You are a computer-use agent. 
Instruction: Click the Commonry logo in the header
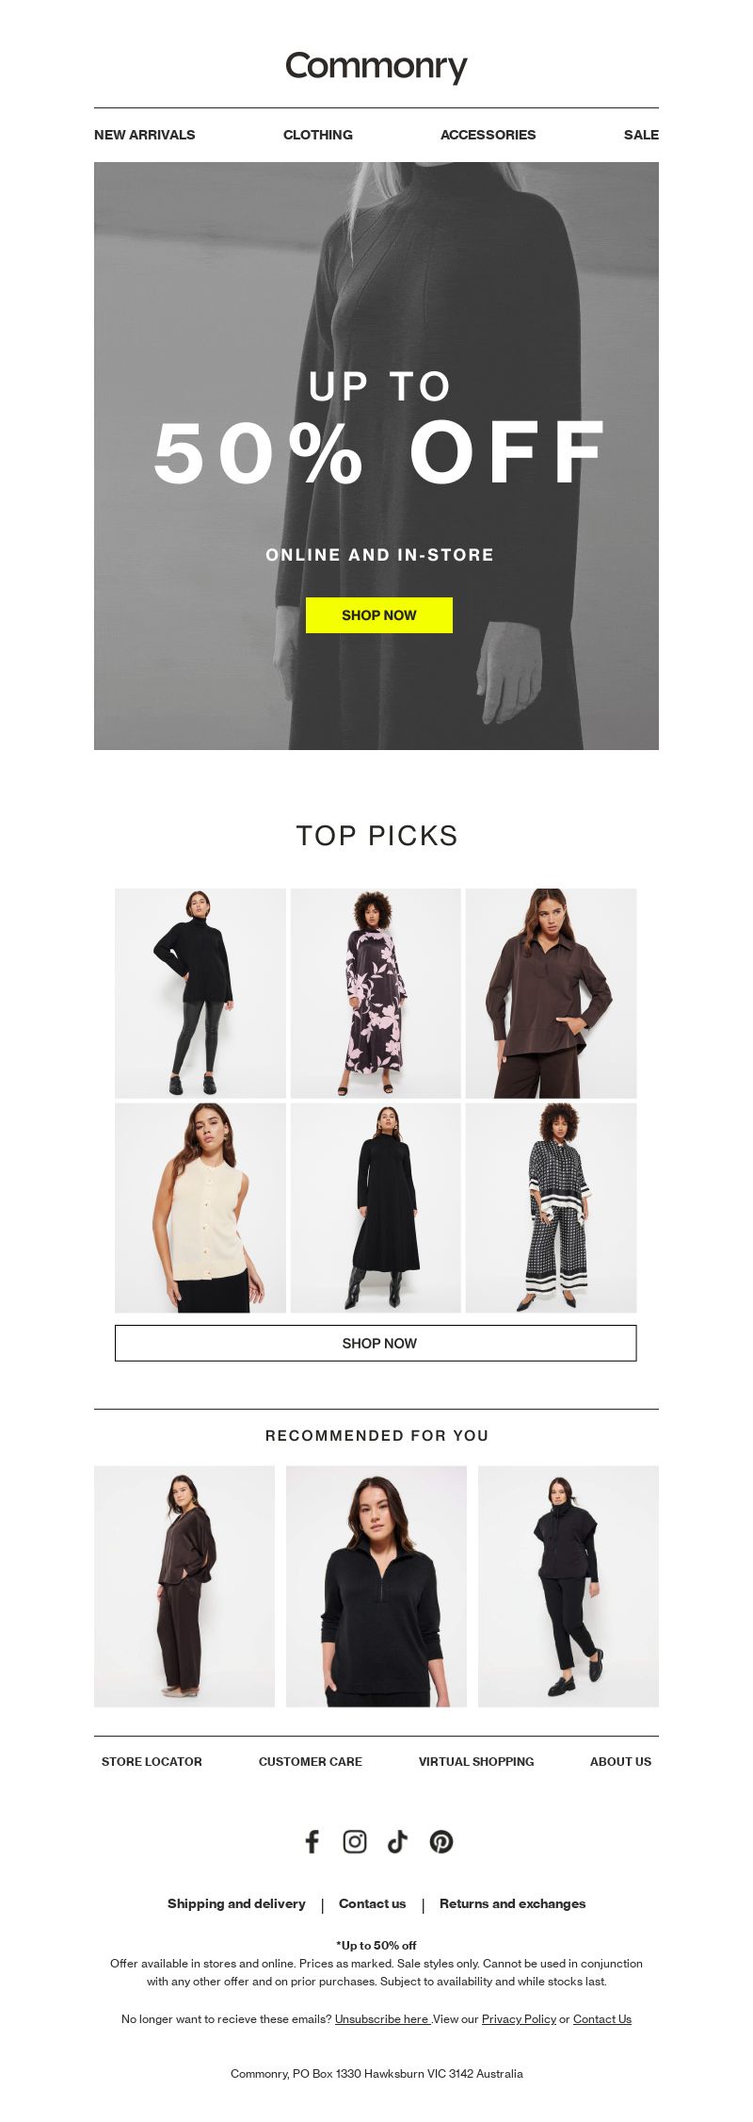click(x=376, y=67)
